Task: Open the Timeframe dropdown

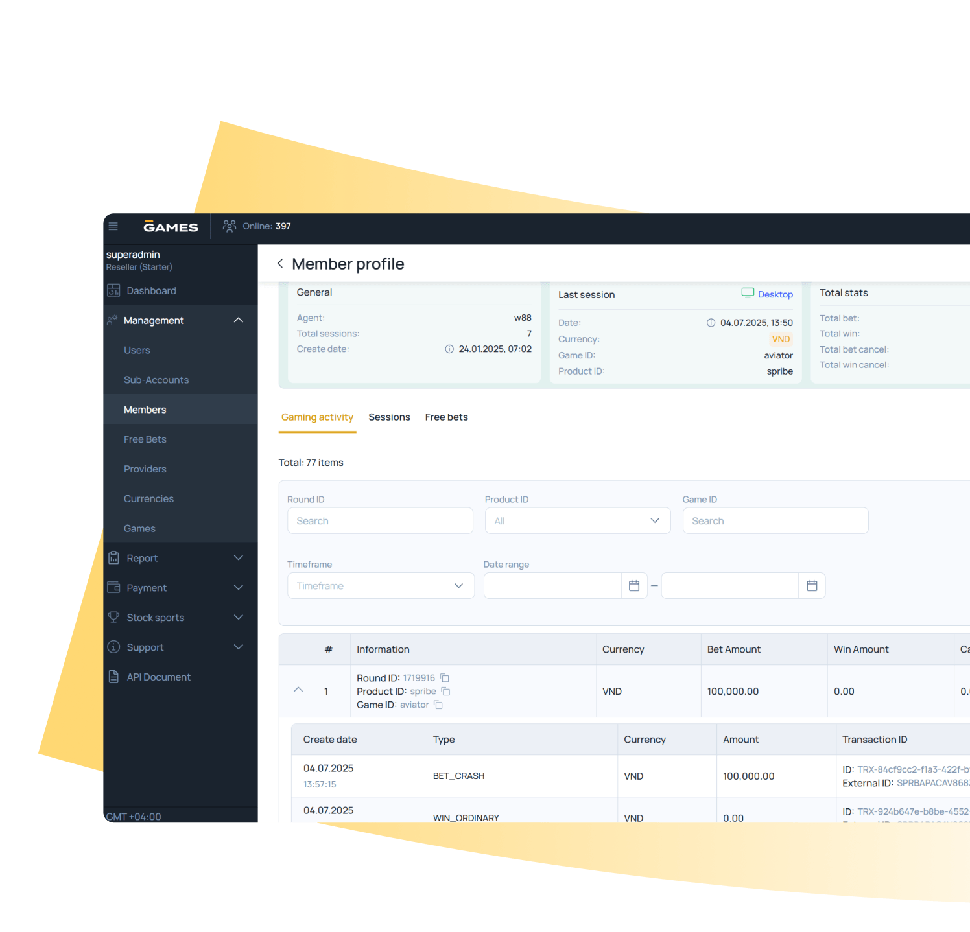Action: [381, 586]
